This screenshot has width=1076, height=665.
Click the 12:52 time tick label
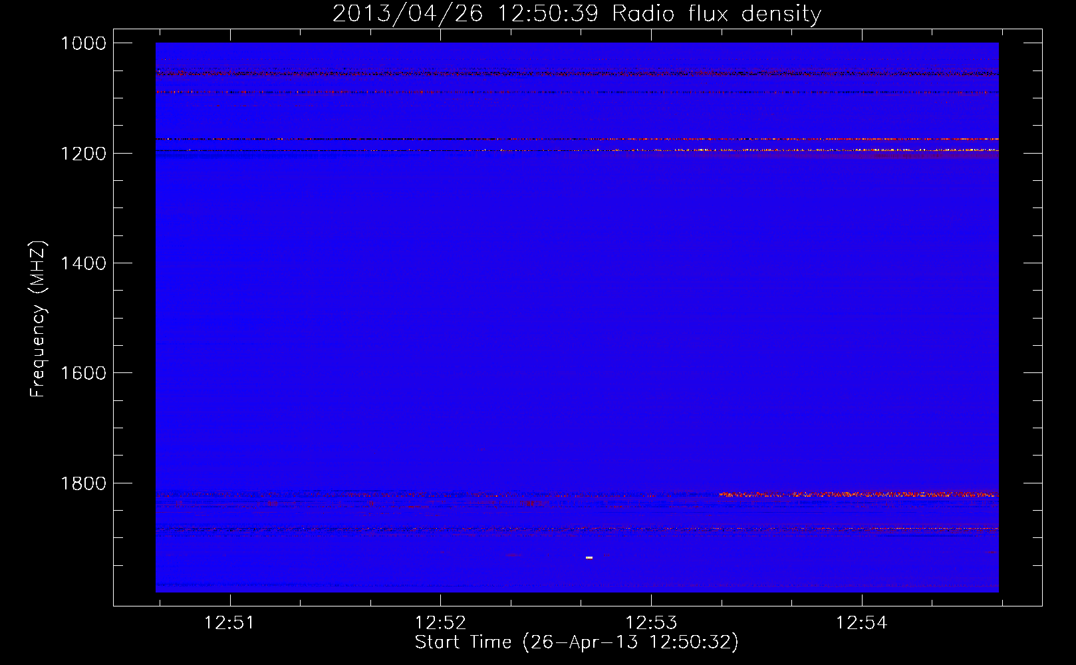pyautogui.click(x=440, y=623)
